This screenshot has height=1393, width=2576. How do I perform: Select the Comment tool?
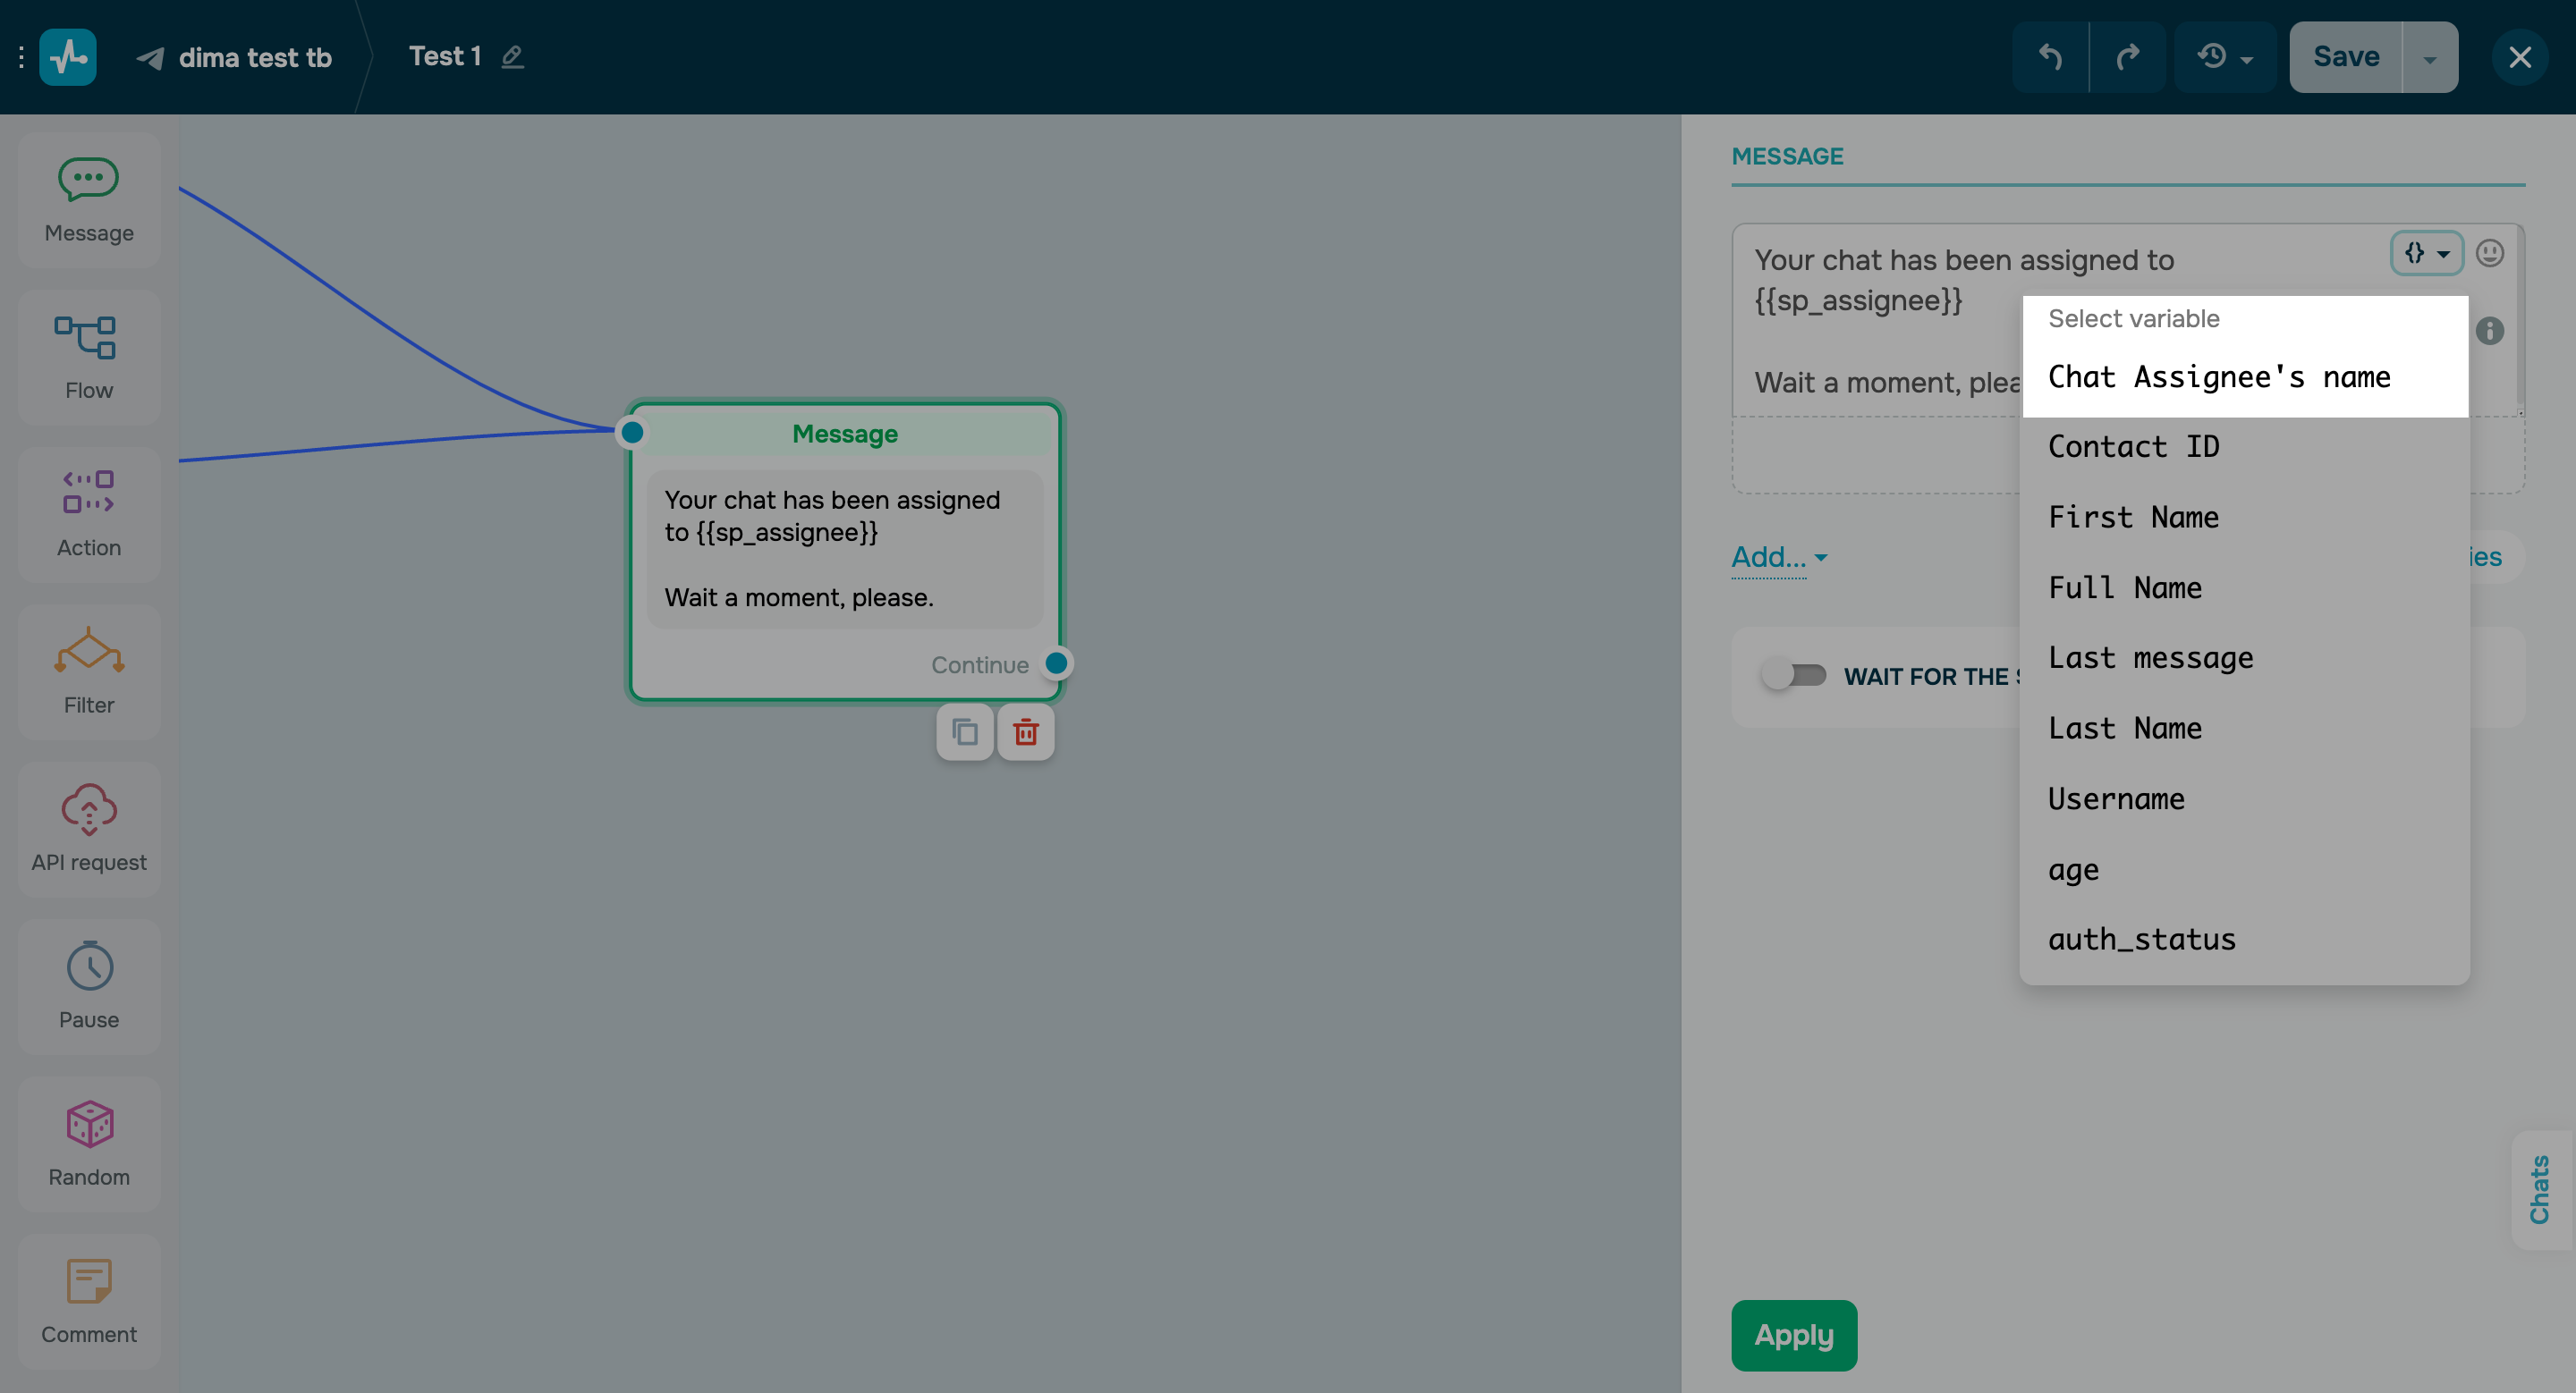89,1301
